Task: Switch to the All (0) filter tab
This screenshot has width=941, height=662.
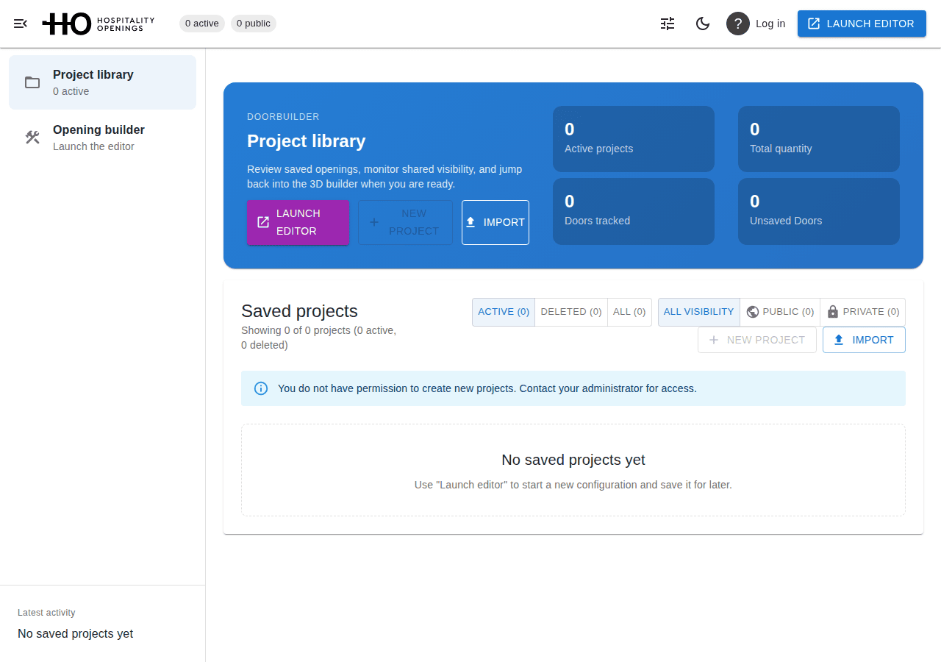Action: 629,312
